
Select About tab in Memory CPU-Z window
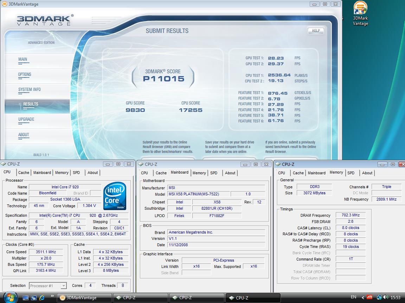pyautogui.click(x=367, y=173)
